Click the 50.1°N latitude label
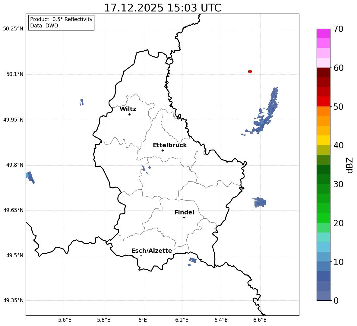This screenshot has width=357, height=326. click(15, 74)
